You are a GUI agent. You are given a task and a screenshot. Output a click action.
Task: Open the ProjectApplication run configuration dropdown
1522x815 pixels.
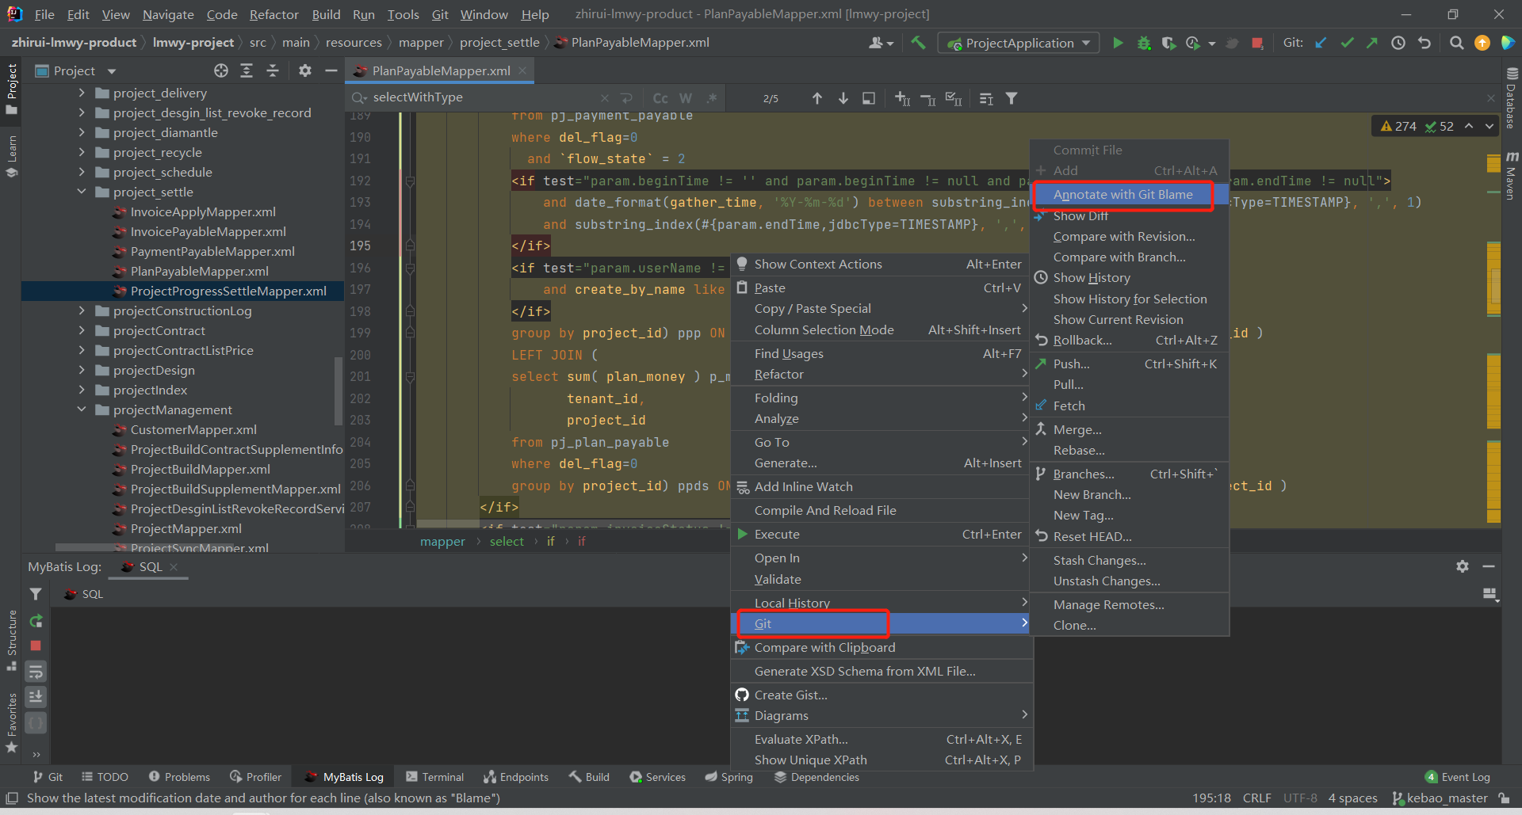(x=1084, y=43)
